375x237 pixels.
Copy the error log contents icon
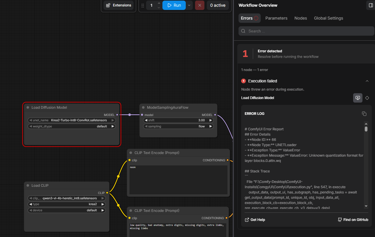click(x=364, y=114)
